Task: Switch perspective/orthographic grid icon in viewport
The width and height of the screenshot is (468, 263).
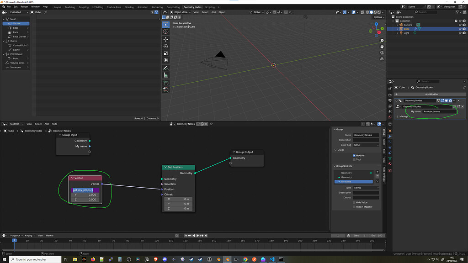Action: 382,59
